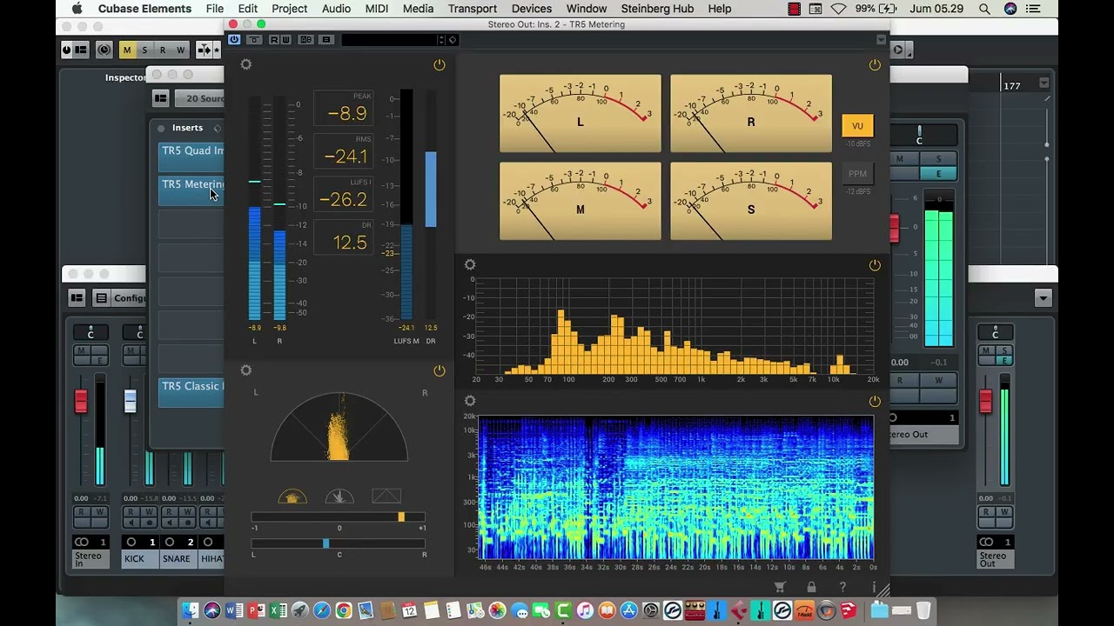
Task: Open the Trash in the Dock
Action: 923,610
